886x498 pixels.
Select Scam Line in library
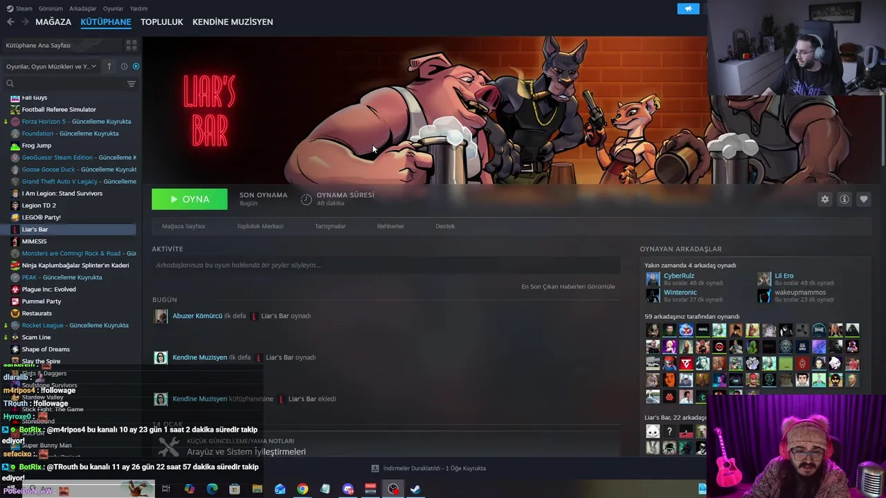(x=36, y=338)
